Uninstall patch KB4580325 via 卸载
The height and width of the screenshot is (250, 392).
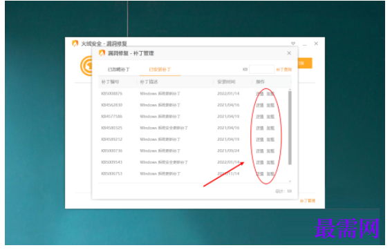click(x=270, y=128)
